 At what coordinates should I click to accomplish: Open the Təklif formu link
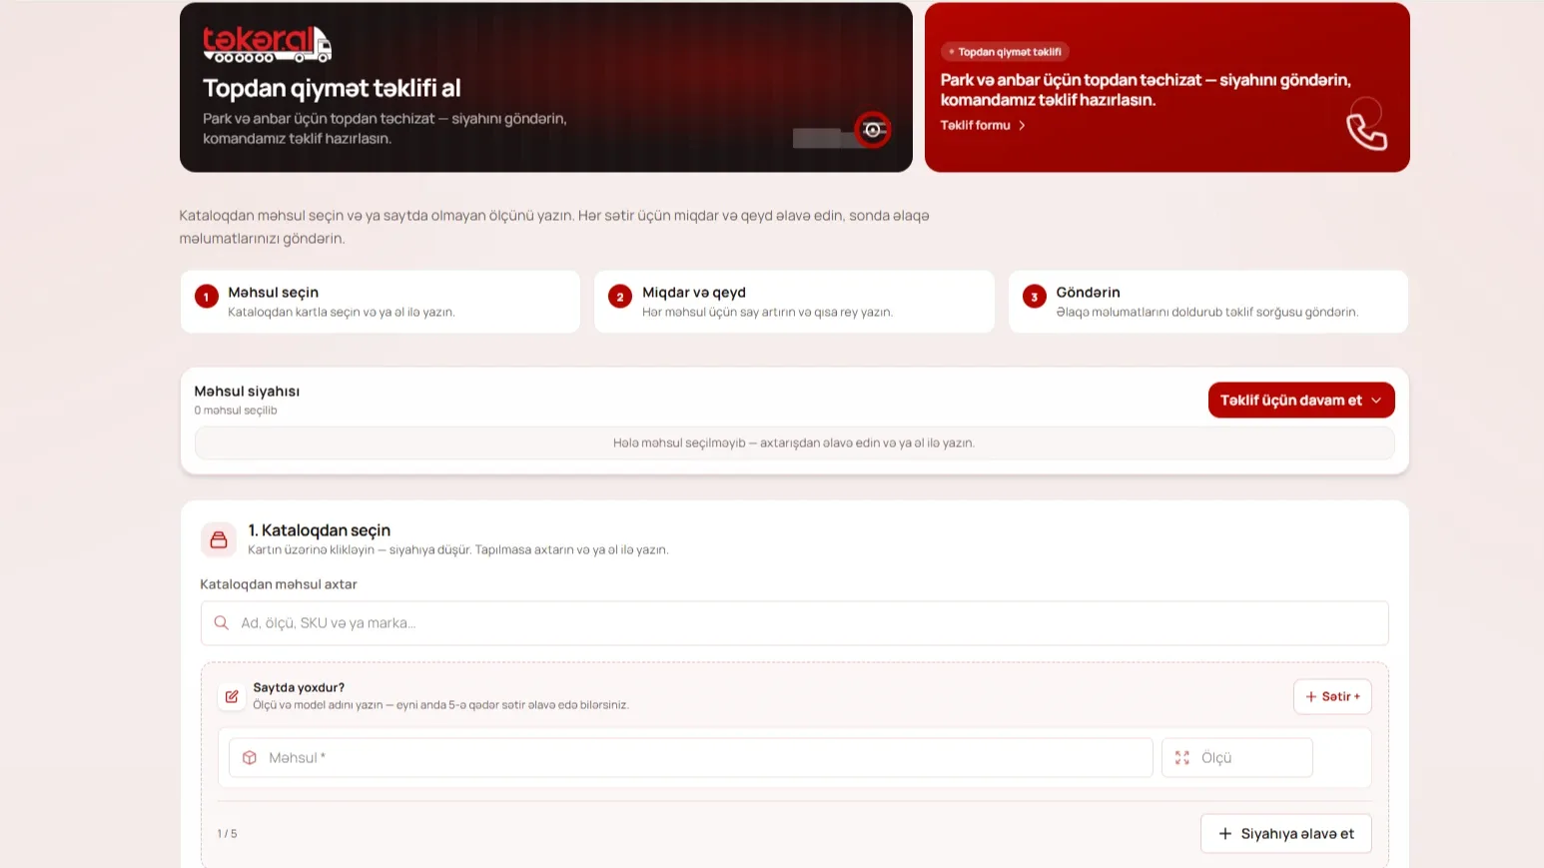pyautogui.click(x=983, y=125)
